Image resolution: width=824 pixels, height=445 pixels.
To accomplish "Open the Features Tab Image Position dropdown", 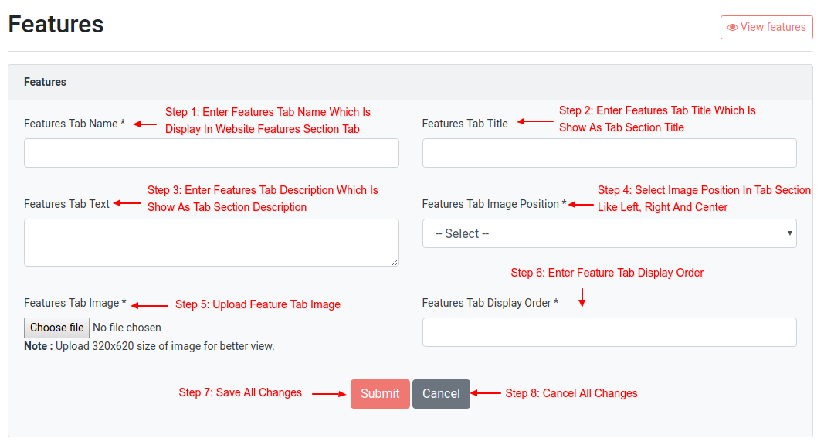I will click(609, 233).
